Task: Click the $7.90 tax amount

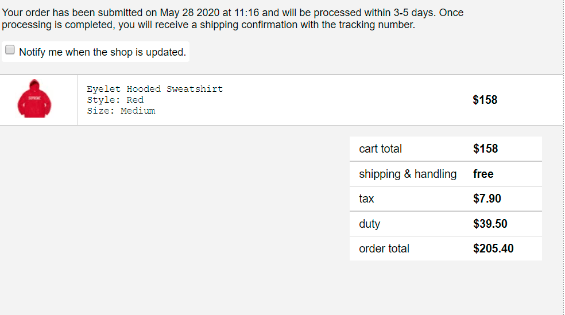Action: [487, 199]
